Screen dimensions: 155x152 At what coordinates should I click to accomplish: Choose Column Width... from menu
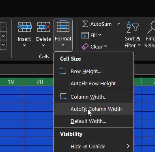(94, 97)
